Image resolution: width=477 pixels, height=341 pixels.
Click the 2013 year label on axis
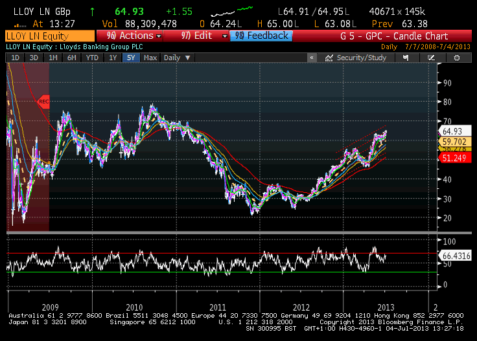[x=386, y=307]
